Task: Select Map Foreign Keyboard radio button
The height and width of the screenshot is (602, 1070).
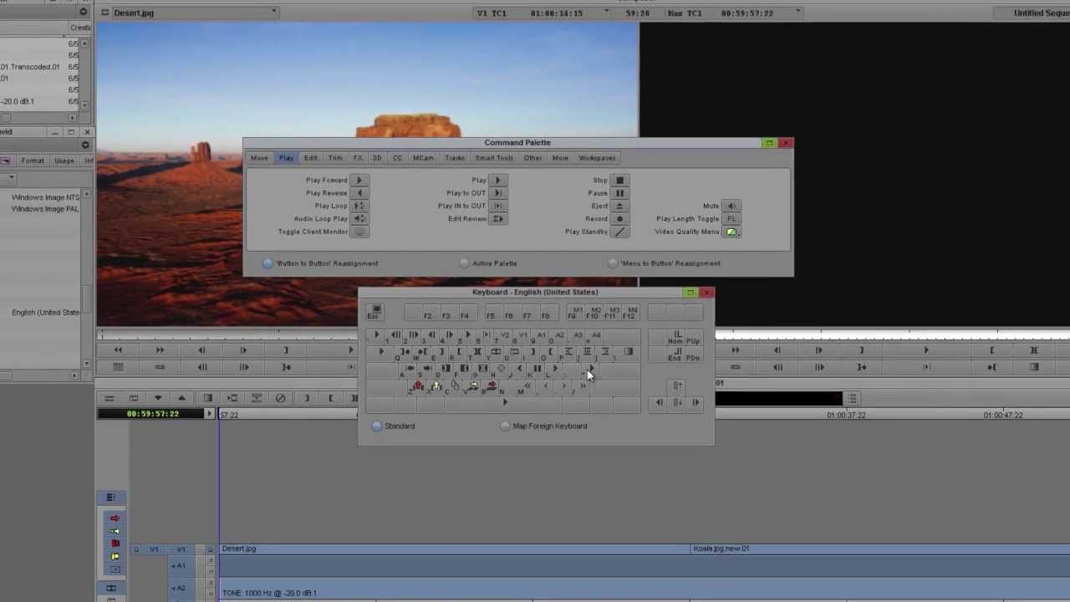Action: tap(505, 426)
